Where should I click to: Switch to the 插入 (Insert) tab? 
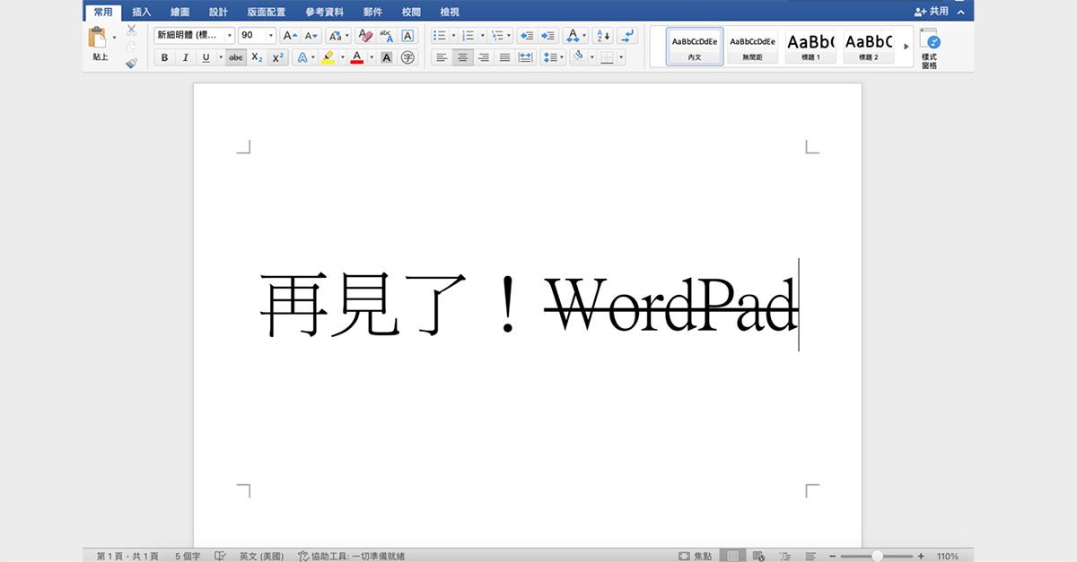142,12
